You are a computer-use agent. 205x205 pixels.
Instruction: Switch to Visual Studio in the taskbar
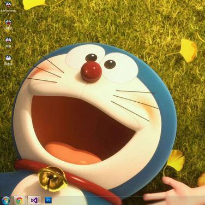pos(33,201)
